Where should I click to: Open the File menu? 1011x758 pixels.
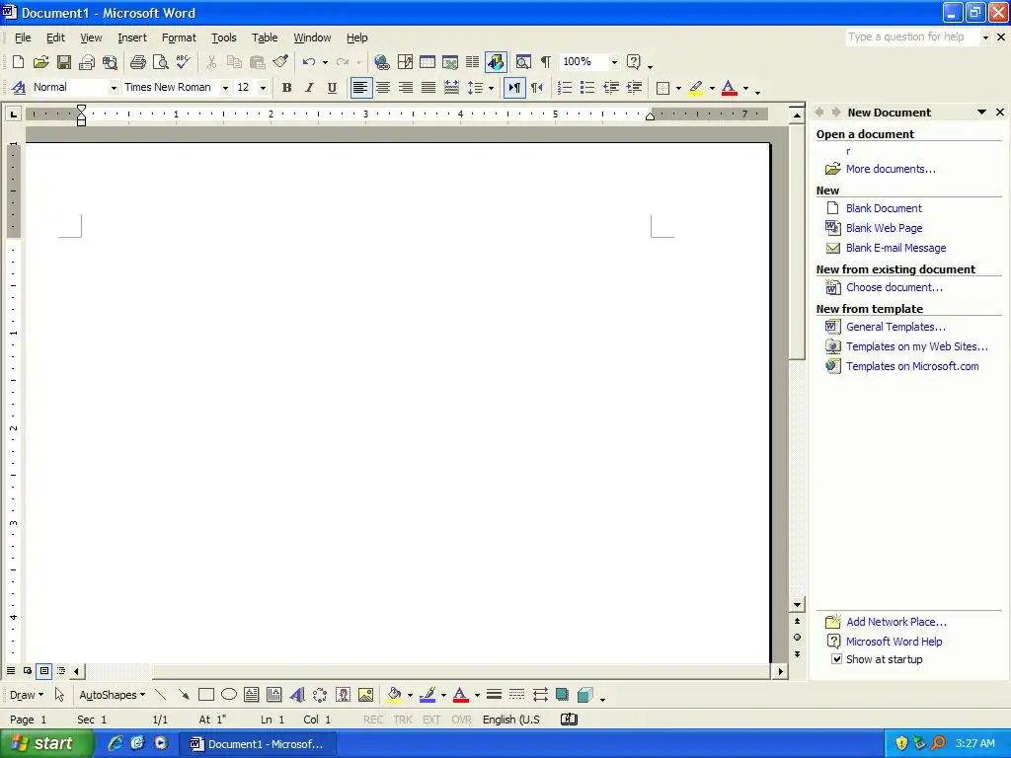click(x=23, y=38)
